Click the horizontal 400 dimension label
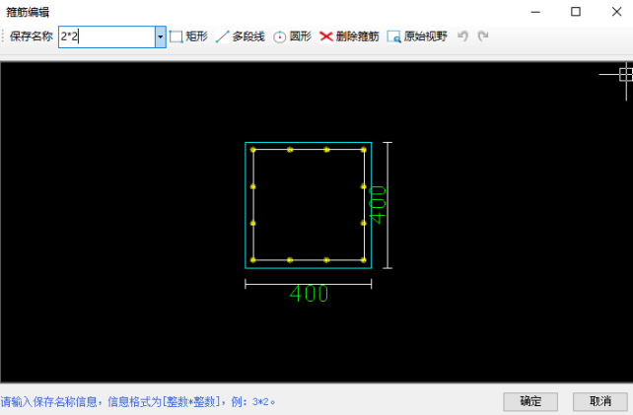The image size is (633, 415). [x=309, y=294]
